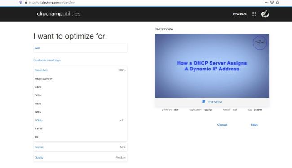
Task: Select 360p resolution
Action: (80, 95)
